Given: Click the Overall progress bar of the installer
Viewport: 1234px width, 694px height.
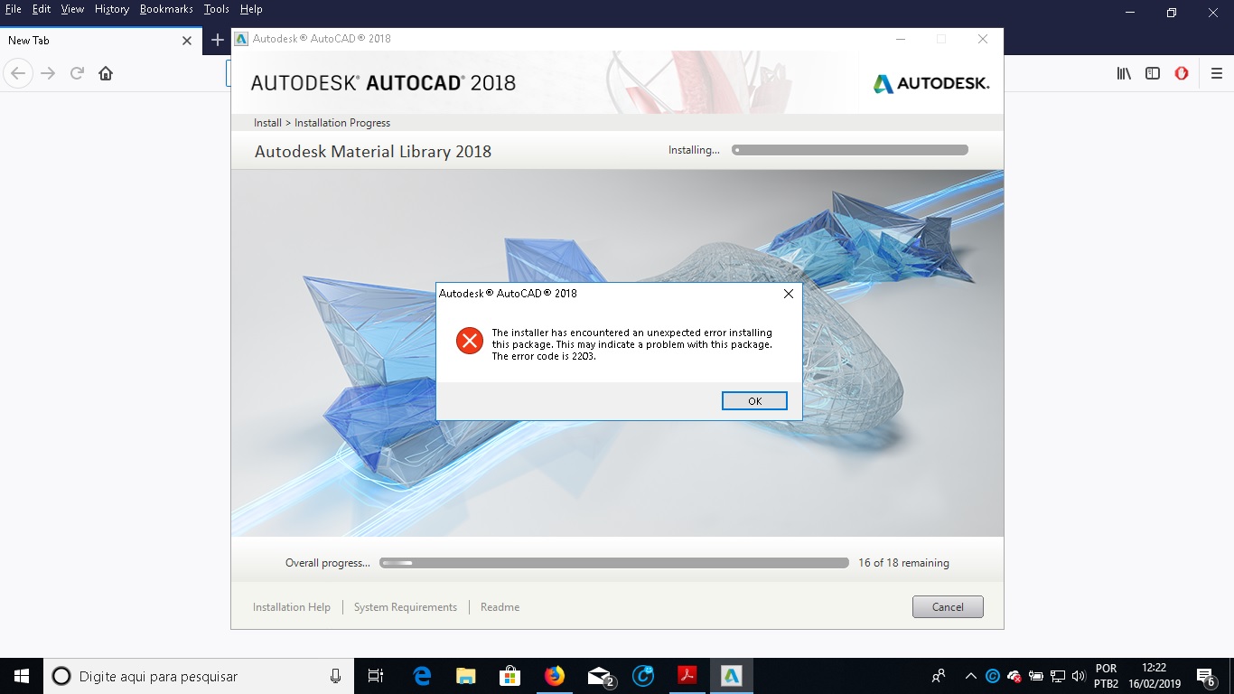Looking at the screenshot, I should click(614, 562).
